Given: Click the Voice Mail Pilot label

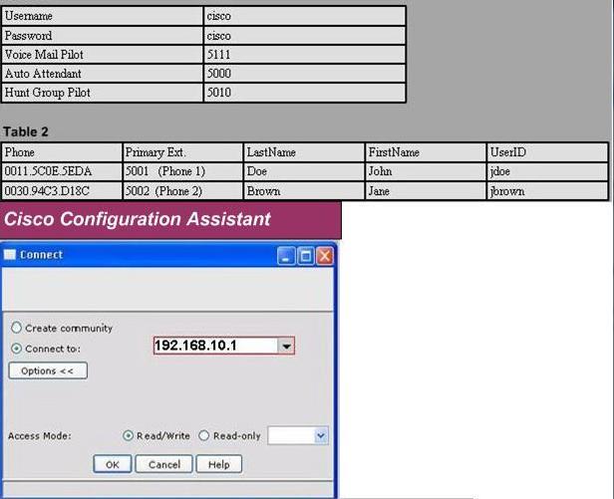Looking at the screenshot, I should coord(103,55).
